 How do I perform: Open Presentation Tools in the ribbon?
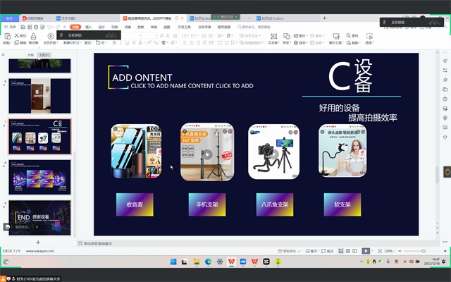coord(336,36)
